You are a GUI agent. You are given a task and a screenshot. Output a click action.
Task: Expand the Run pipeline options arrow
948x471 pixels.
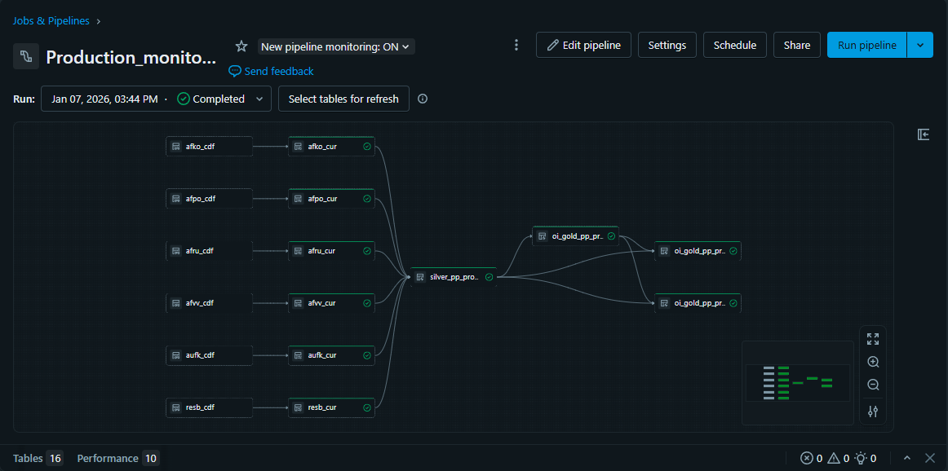tap(920, 45)
